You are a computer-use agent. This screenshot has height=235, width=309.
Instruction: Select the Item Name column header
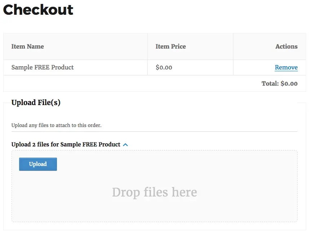pos(27,46)
